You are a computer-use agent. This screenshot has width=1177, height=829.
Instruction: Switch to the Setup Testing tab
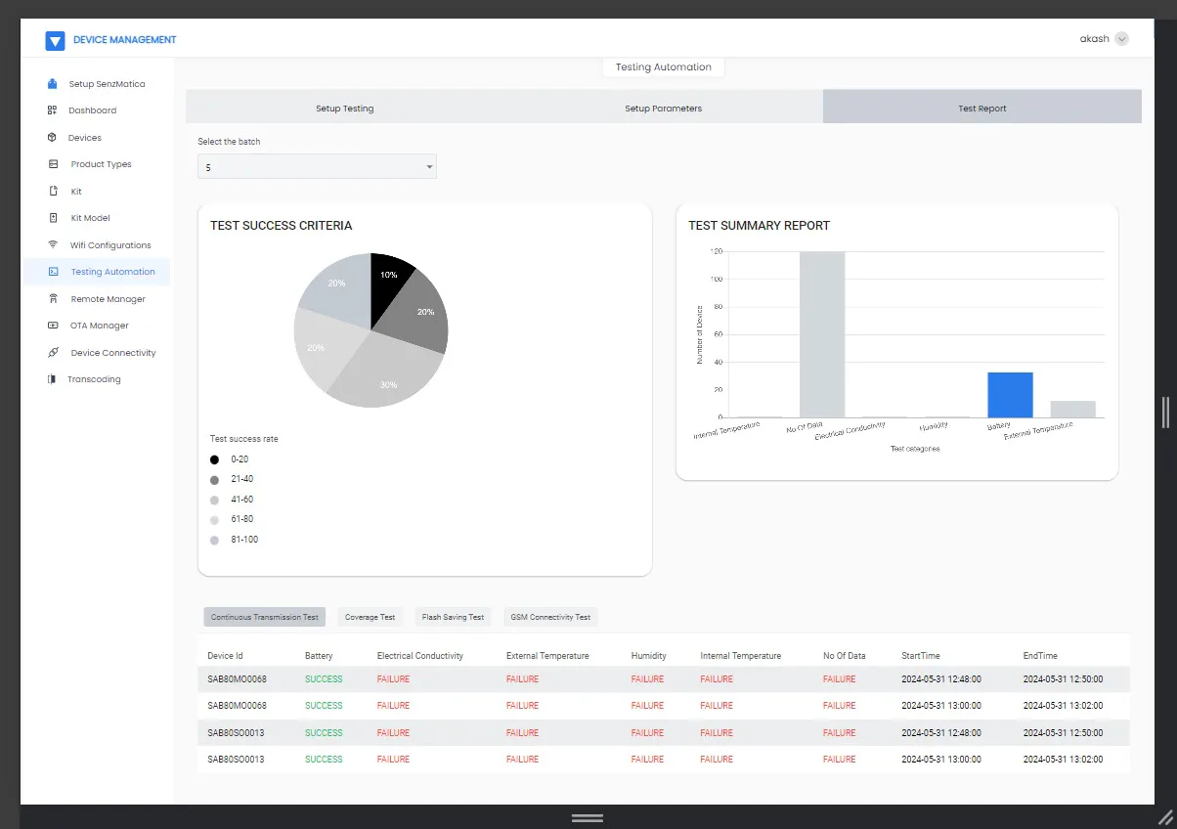pos(344,108)
